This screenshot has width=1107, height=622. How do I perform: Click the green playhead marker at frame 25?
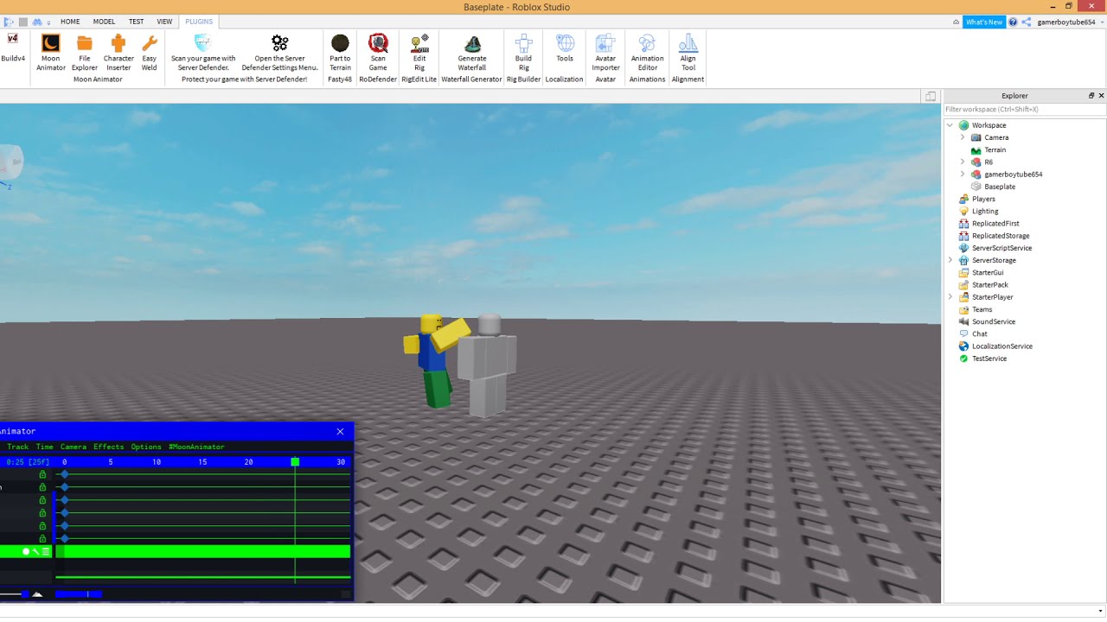point(295,462)
